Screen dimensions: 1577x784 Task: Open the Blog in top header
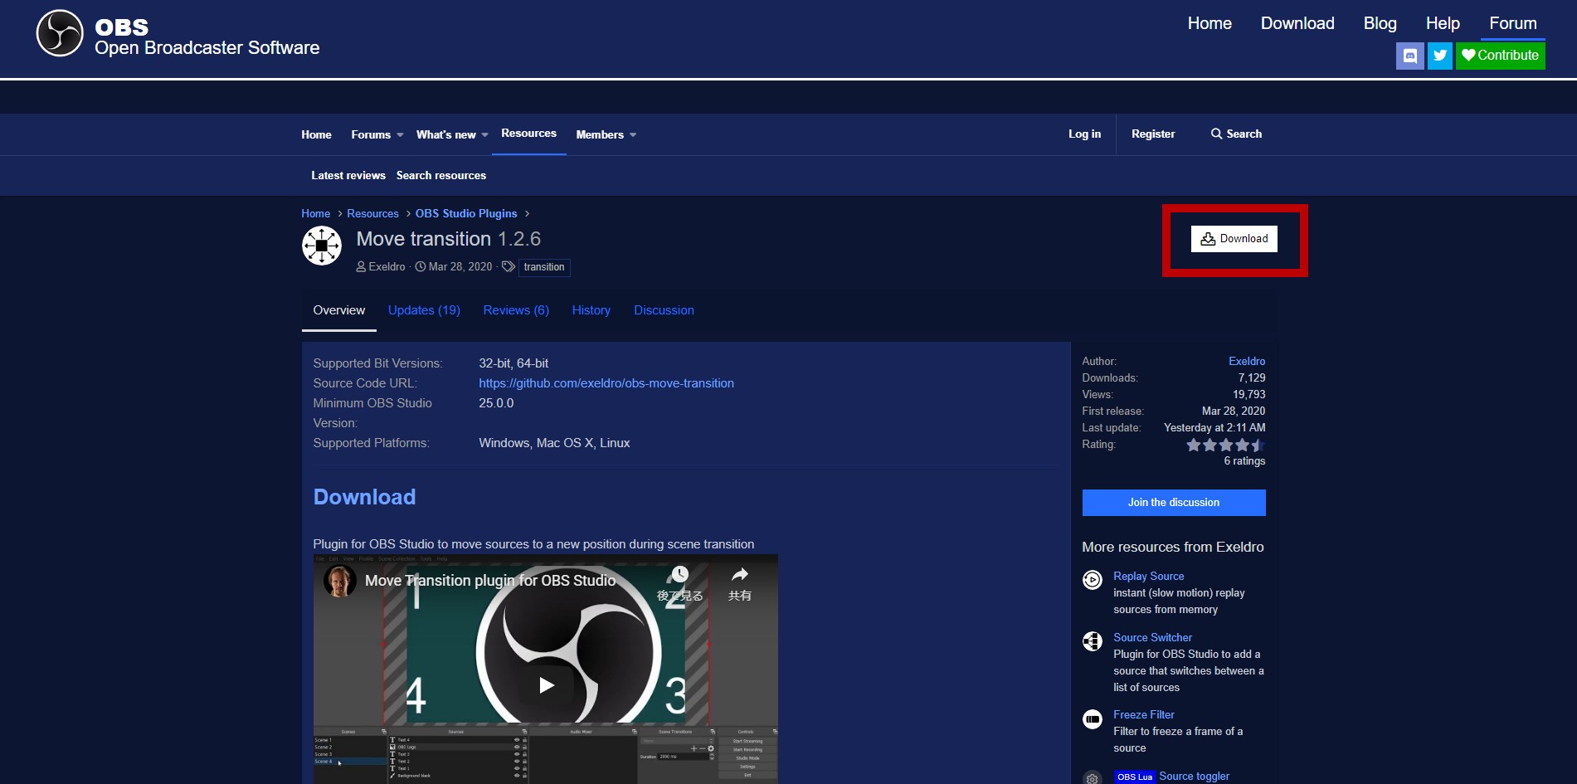pos(1380,23)
